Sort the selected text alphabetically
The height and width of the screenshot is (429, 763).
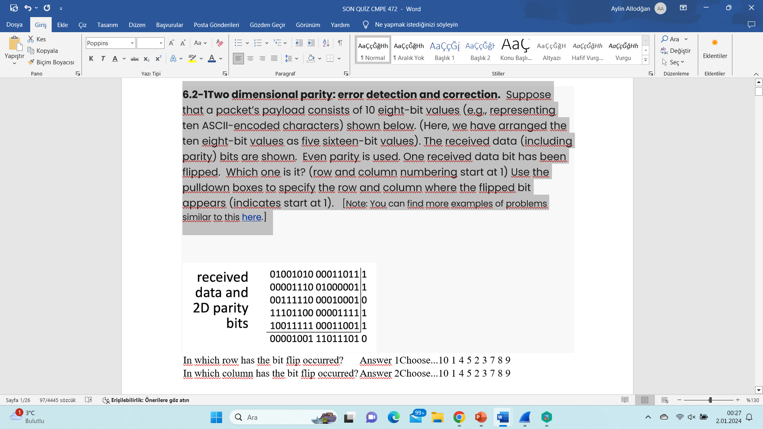[326, 43]
